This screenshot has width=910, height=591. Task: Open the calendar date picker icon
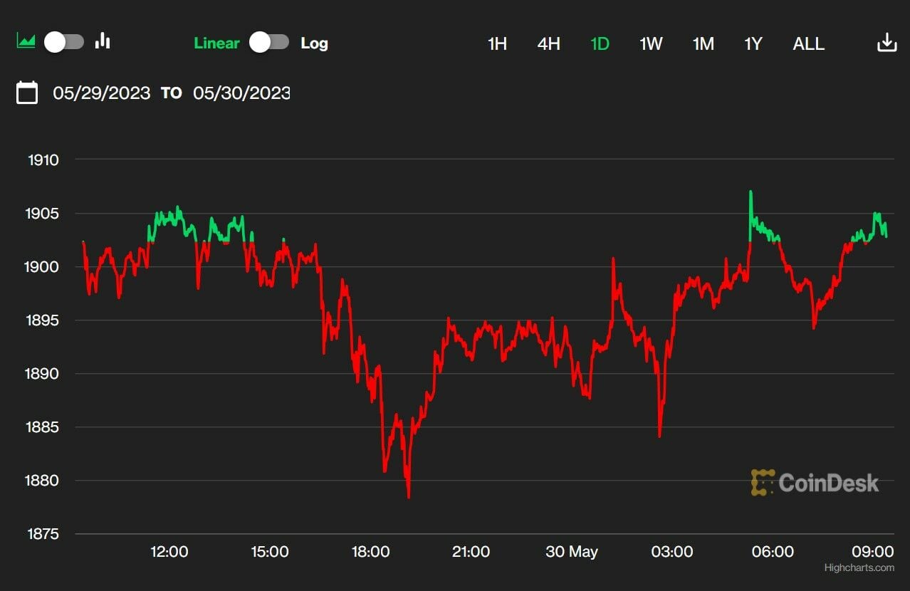click(27, 93)
